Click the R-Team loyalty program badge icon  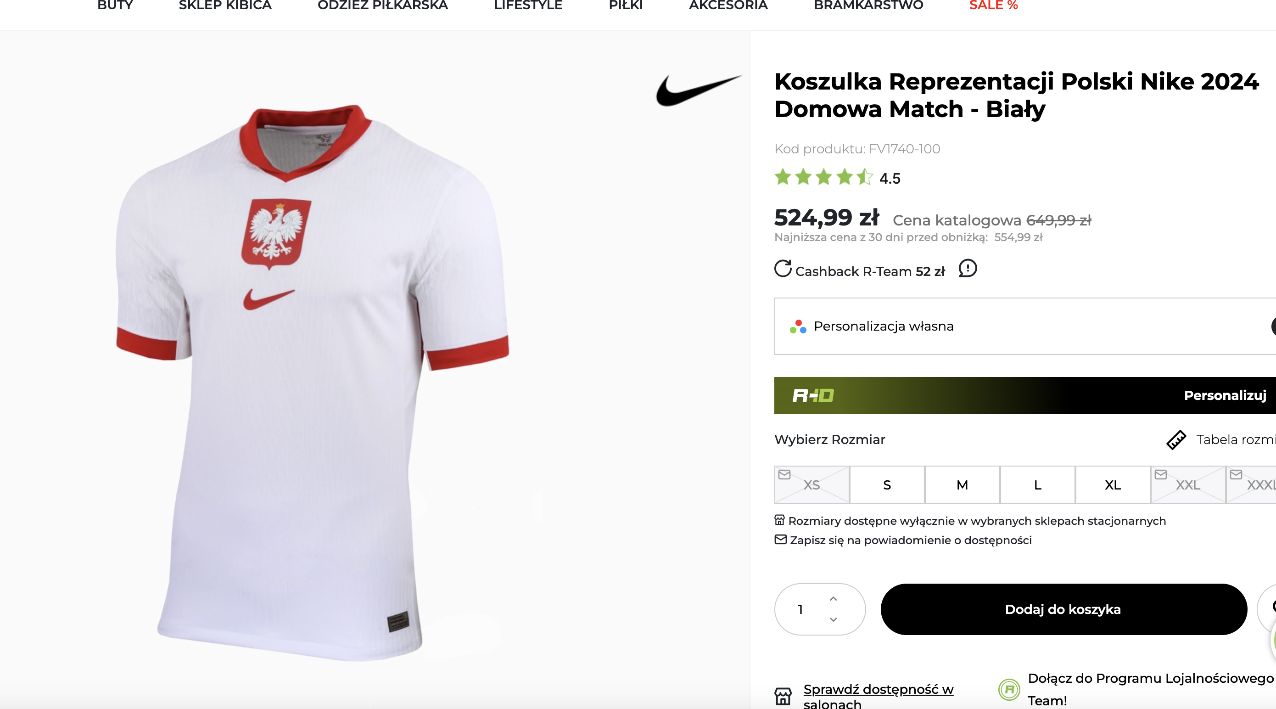1009,689
